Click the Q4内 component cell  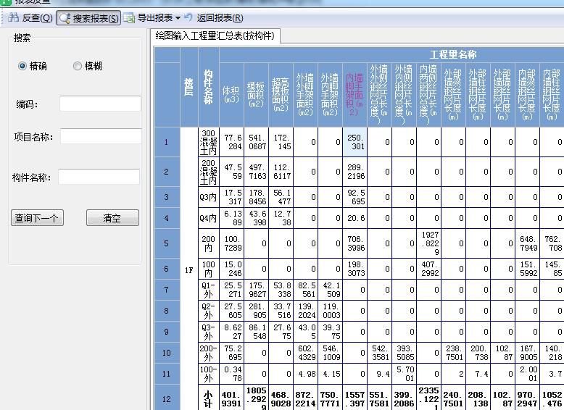tap(208, 218)
